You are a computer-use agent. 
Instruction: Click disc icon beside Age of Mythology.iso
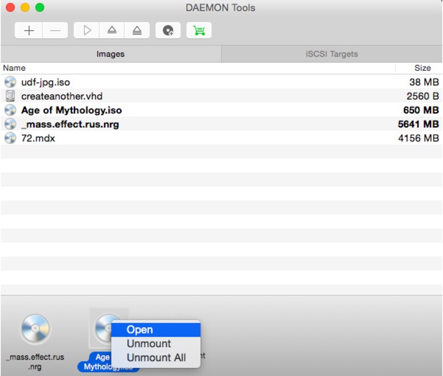(11, 110)
